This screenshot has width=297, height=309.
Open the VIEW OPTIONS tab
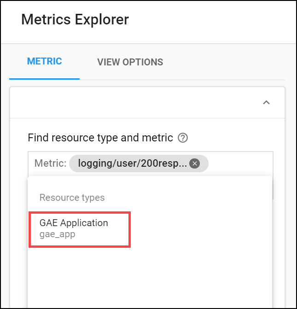pos(130,62)
